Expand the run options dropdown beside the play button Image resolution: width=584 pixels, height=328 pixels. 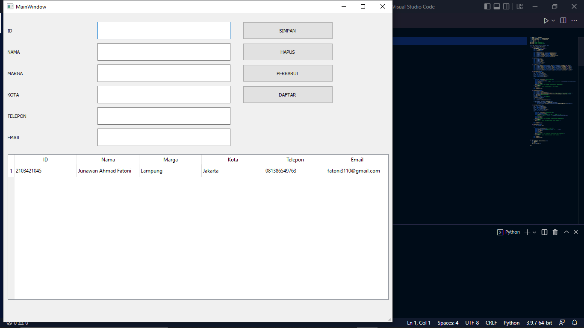[x=552, y=20]
